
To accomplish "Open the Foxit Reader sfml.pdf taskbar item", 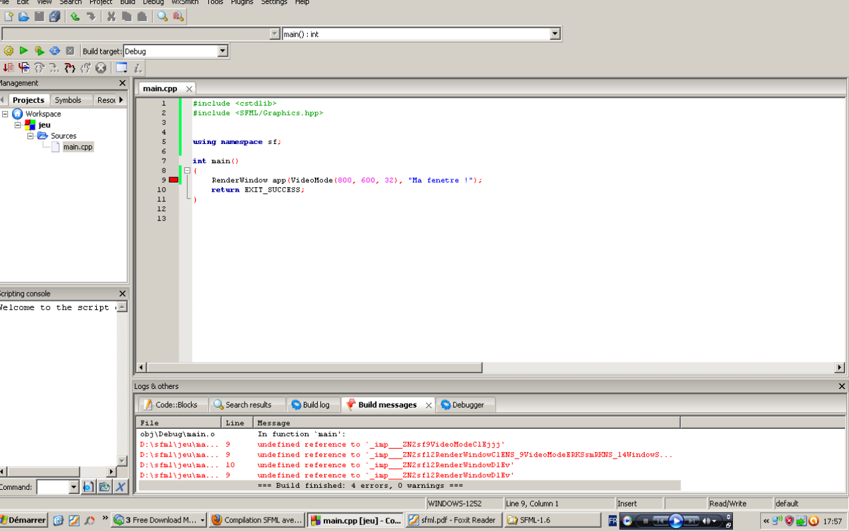I will tap(454, 520).
